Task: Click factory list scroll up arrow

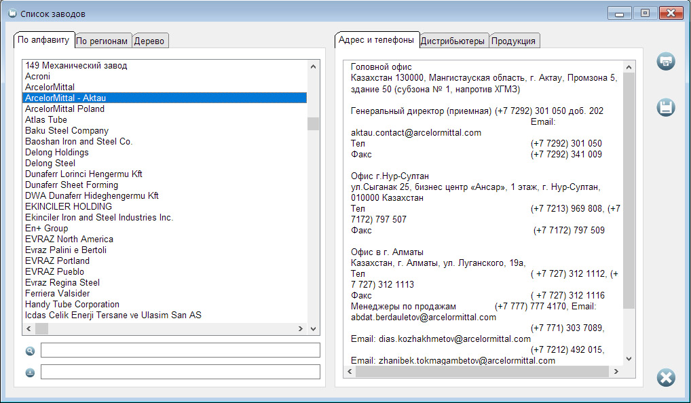Action: click(314, 66)
